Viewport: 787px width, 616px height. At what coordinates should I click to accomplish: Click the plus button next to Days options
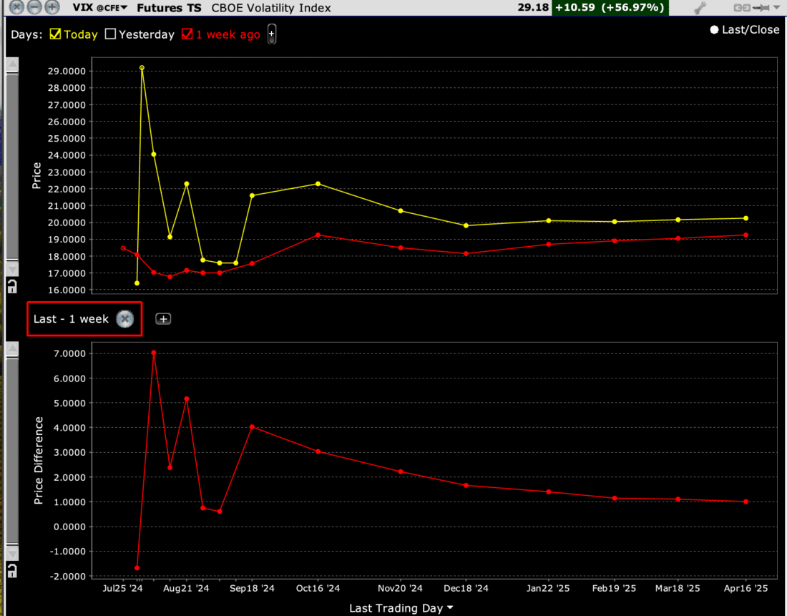point(272,34)
